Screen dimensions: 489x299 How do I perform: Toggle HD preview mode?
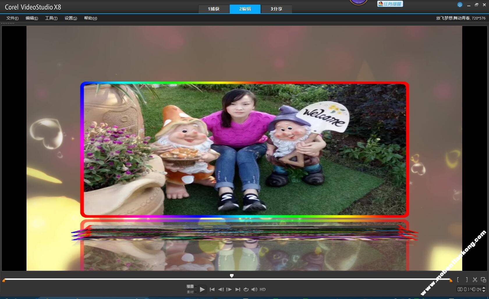263,289
